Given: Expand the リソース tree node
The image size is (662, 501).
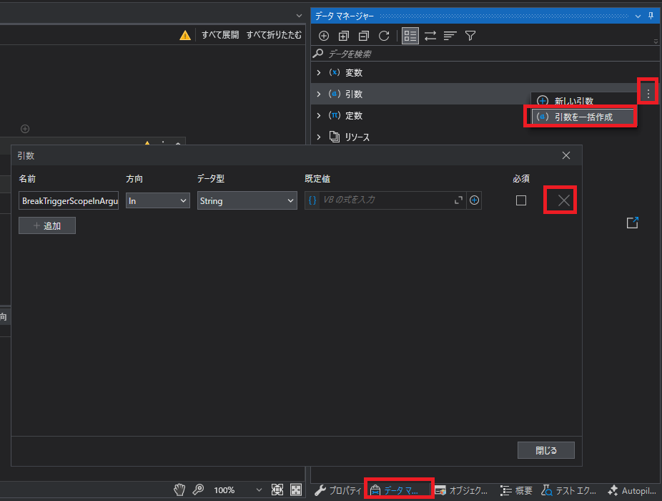Looking at the screenshot, I should point(319,137).
